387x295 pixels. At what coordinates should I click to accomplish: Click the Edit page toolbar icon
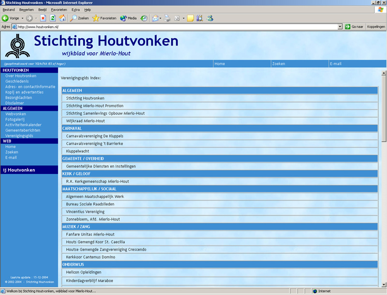177,18
